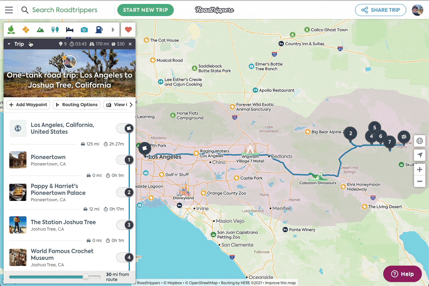Click the View button in trip actions
This screenshot has width=429, height=286.
(x=115, y=105)
